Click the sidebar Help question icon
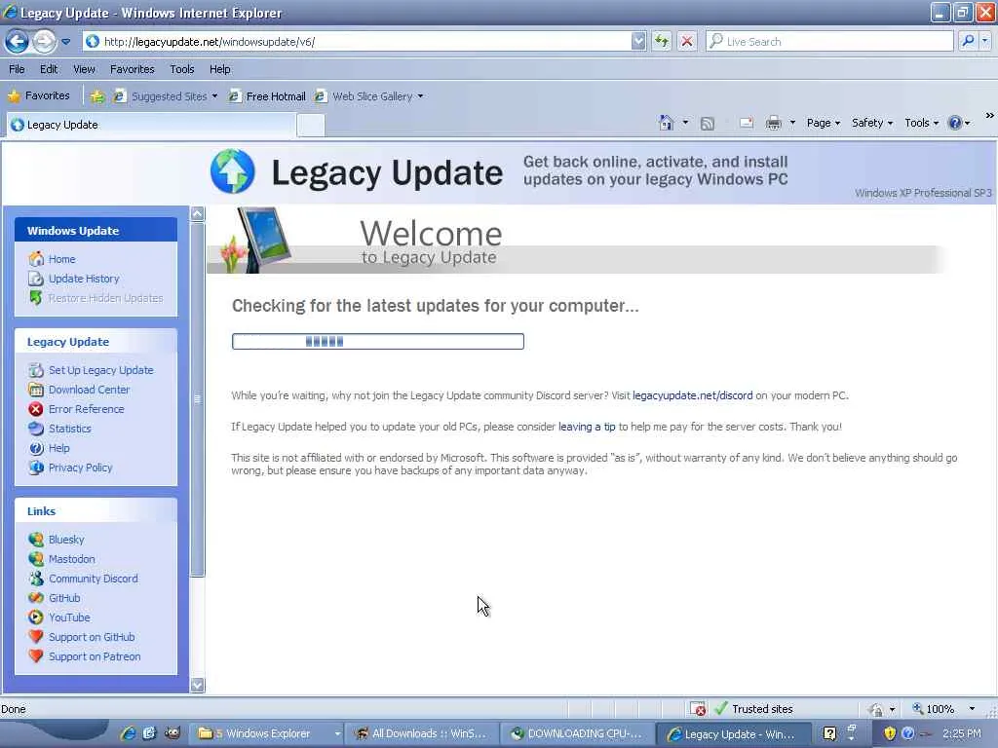The height and width of the screenshot is (748, 998). coord(36,448)
